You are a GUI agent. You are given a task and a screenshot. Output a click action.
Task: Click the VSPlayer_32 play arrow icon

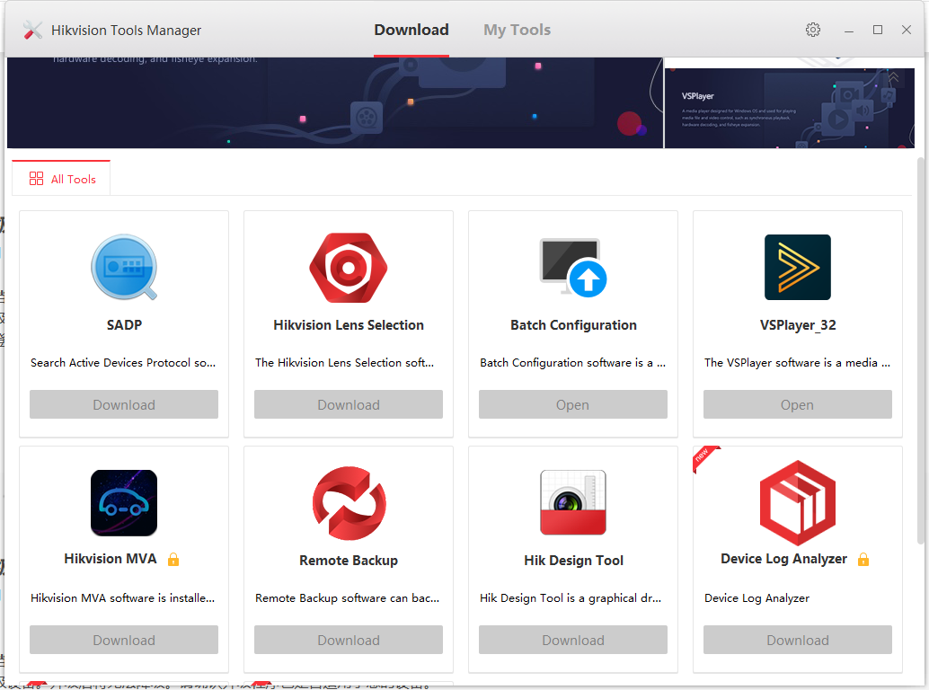coord(798,268)
